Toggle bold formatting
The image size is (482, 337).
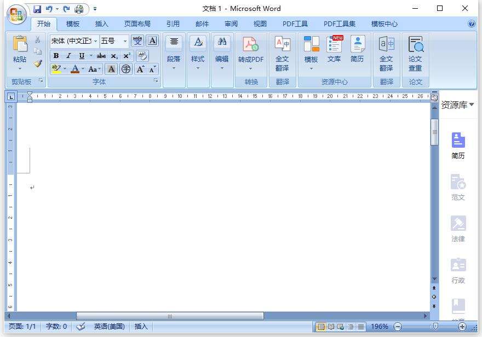(56, 56)
